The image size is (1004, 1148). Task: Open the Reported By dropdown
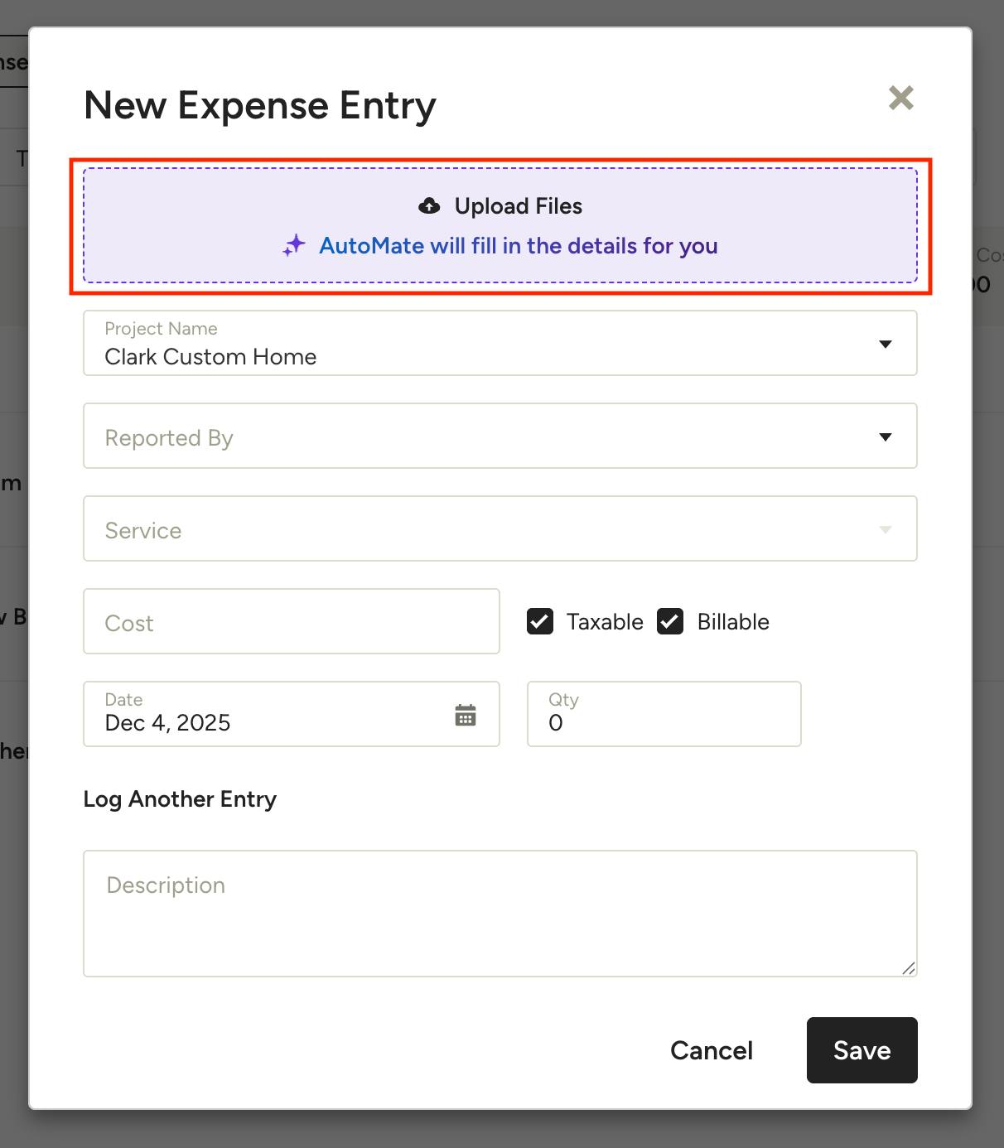(x=500, y=437)
